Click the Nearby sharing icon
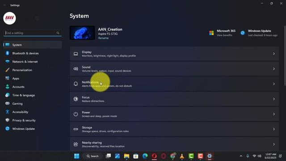Viewport: 286px width, 161px height. click(x=76, y=144)
